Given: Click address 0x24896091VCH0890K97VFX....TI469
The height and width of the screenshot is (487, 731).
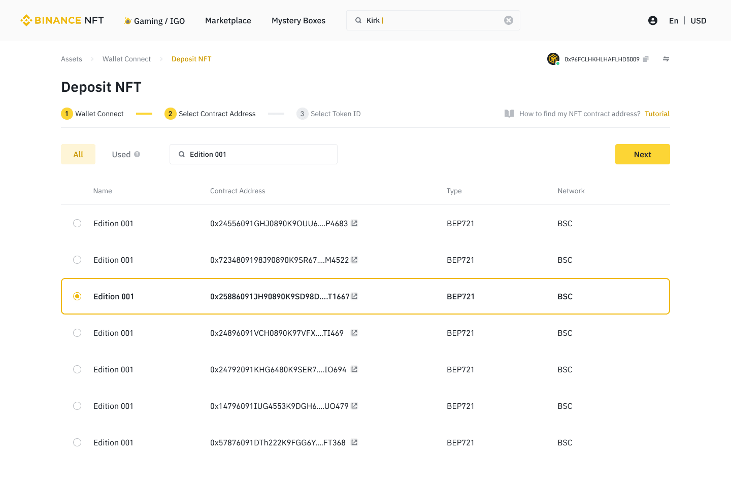Looking at the screenshot, I should (x=277, y=333).
